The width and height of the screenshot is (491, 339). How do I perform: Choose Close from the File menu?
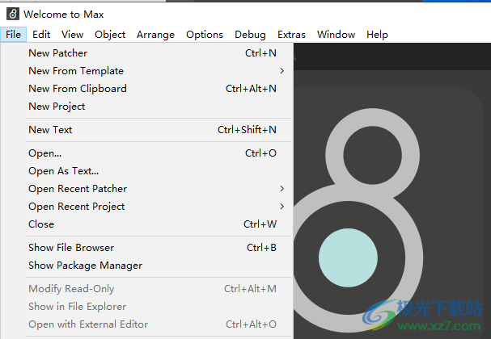point(41,224)
